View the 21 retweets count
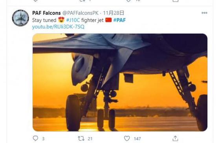This screenshot has height=143, width=216. coord(90,139)
